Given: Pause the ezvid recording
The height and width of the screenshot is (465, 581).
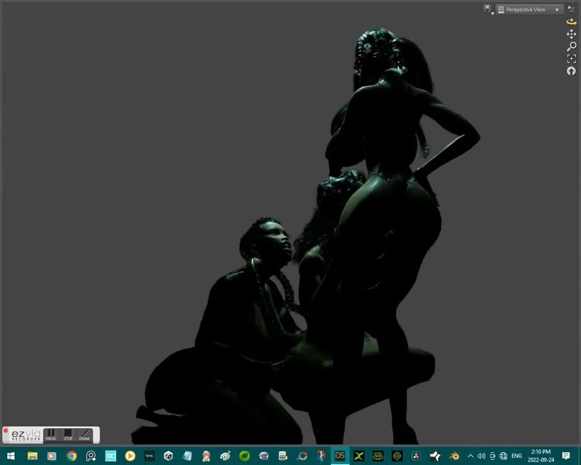Looking at the screenshot, I should pyautogui.click(x=51, y=435).
